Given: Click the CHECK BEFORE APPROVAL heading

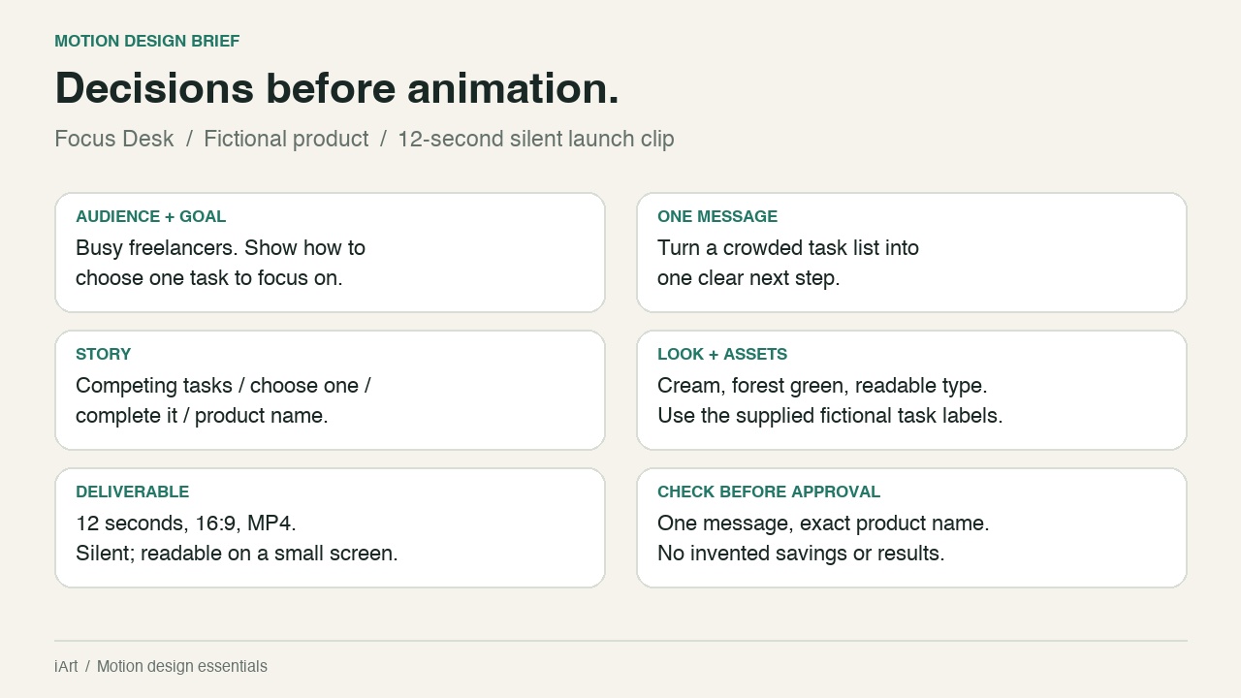Looking at the screenshot, I should click(x=769, y=492).
